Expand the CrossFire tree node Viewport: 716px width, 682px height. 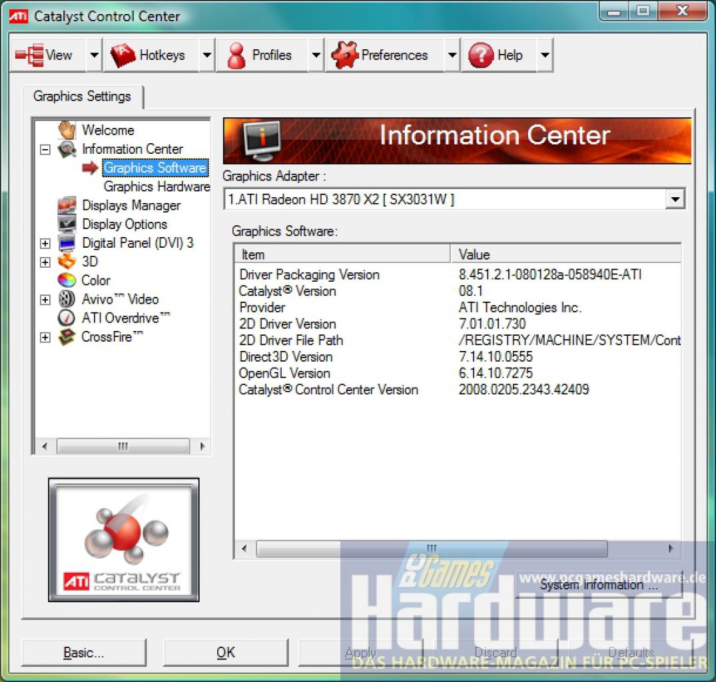coord(45,338)
